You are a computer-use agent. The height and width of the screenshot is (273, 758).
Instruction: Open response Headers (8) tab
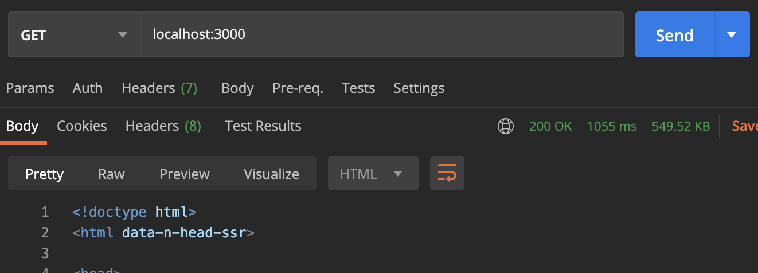point(163,126)
